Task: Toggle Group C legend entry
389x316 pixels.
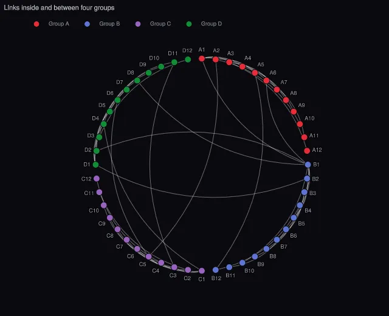Action: click(153, 24)
